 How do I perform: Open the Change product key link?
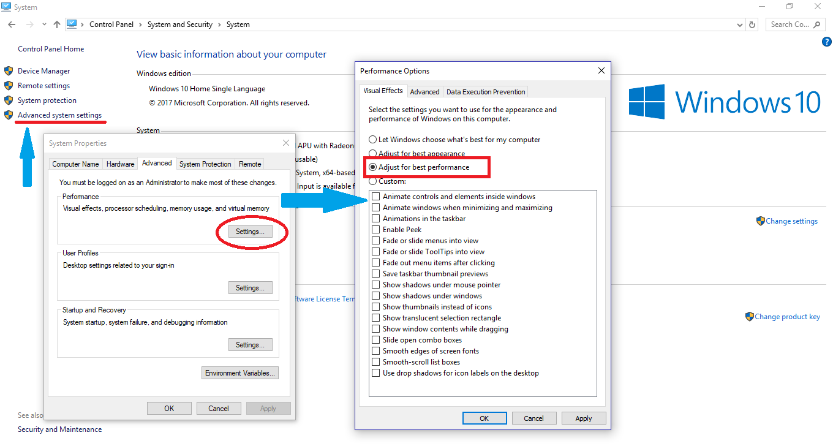[787, 317]
